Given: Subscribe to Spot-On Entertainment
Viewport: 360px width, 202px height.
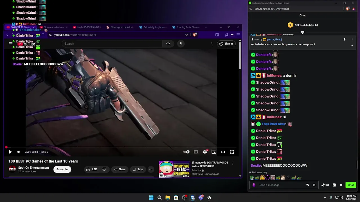Looking at the screenshot, I should coord(62,169).
